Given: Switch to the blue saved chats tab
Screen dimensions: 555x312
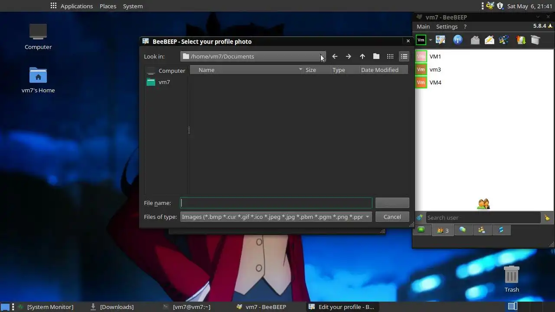Looking at the screenshot, I should (501, 230).
